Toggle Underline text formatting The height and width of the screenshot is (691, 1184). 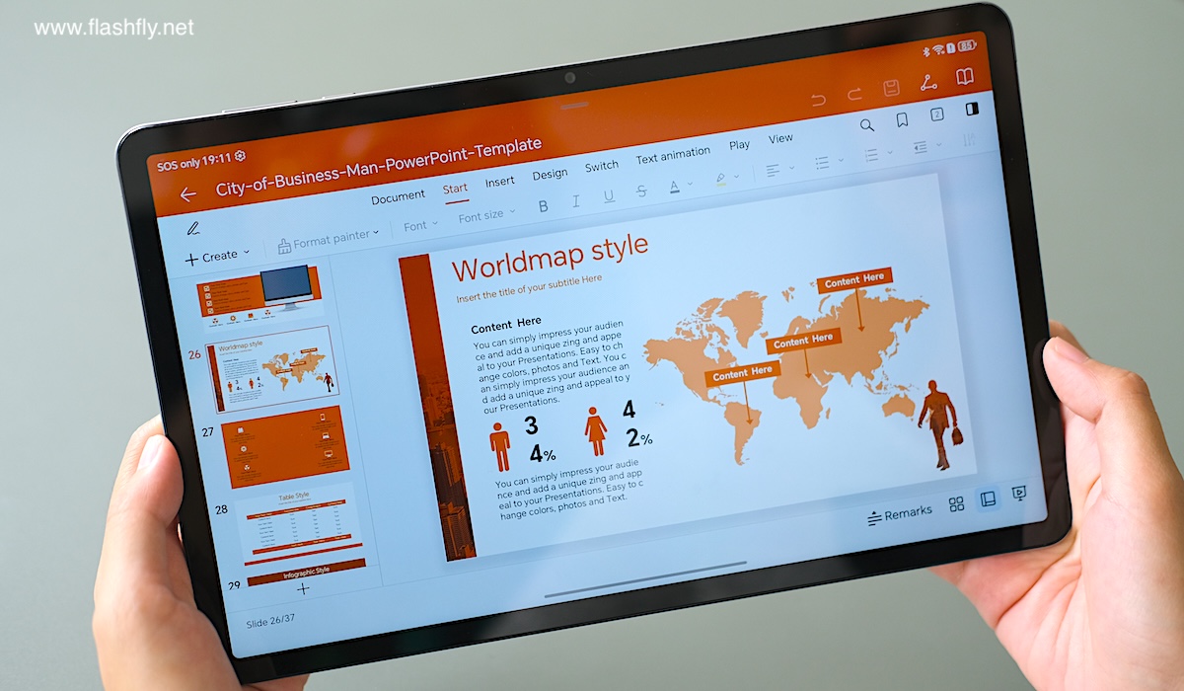608,196
